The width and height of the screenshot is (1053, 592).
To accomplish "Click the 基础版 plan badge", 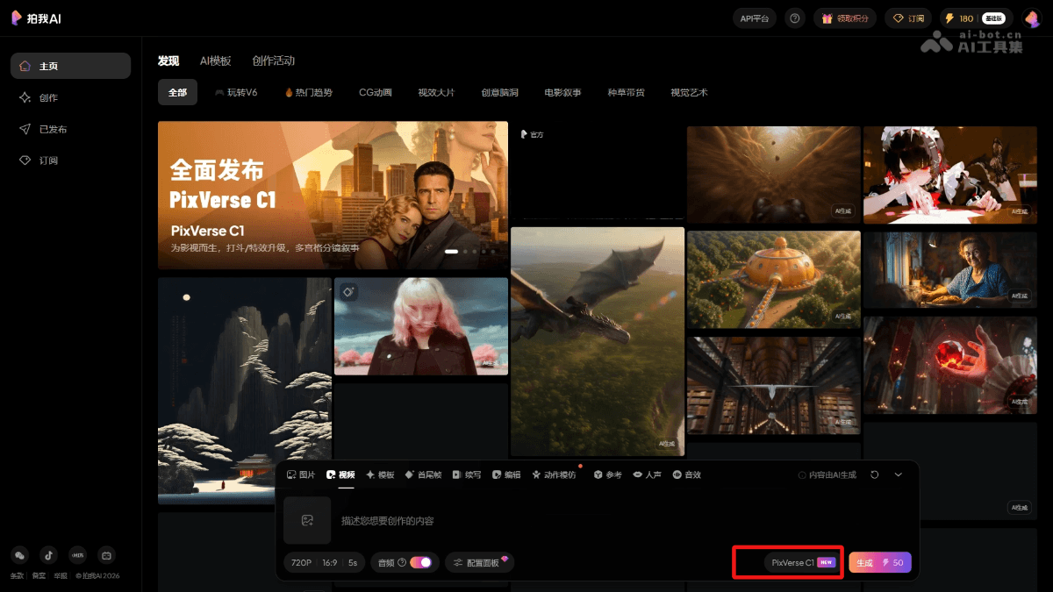I will tap(993, 18).
